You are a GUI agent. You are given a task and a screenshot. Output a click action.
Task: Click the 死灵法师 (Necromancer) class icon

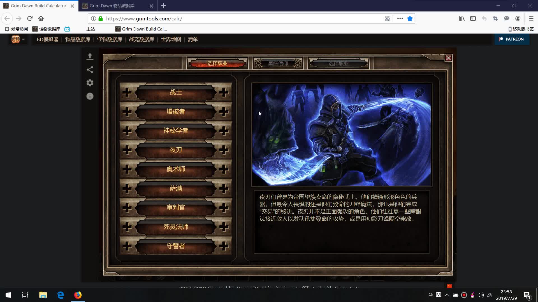176,226
